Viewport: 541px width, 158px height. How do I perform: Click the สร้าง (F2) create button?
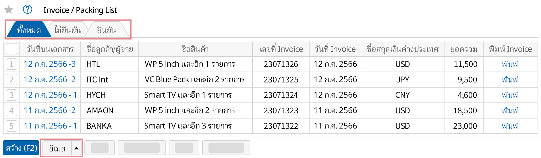click(x=21, y=148)
